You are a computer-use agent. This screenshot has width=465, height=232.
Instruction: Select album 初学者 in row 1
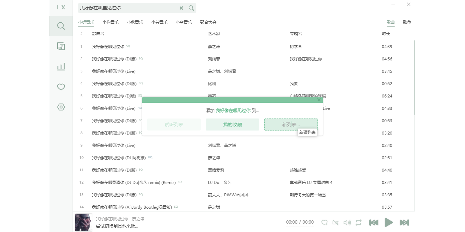click(x=296, y=47)
